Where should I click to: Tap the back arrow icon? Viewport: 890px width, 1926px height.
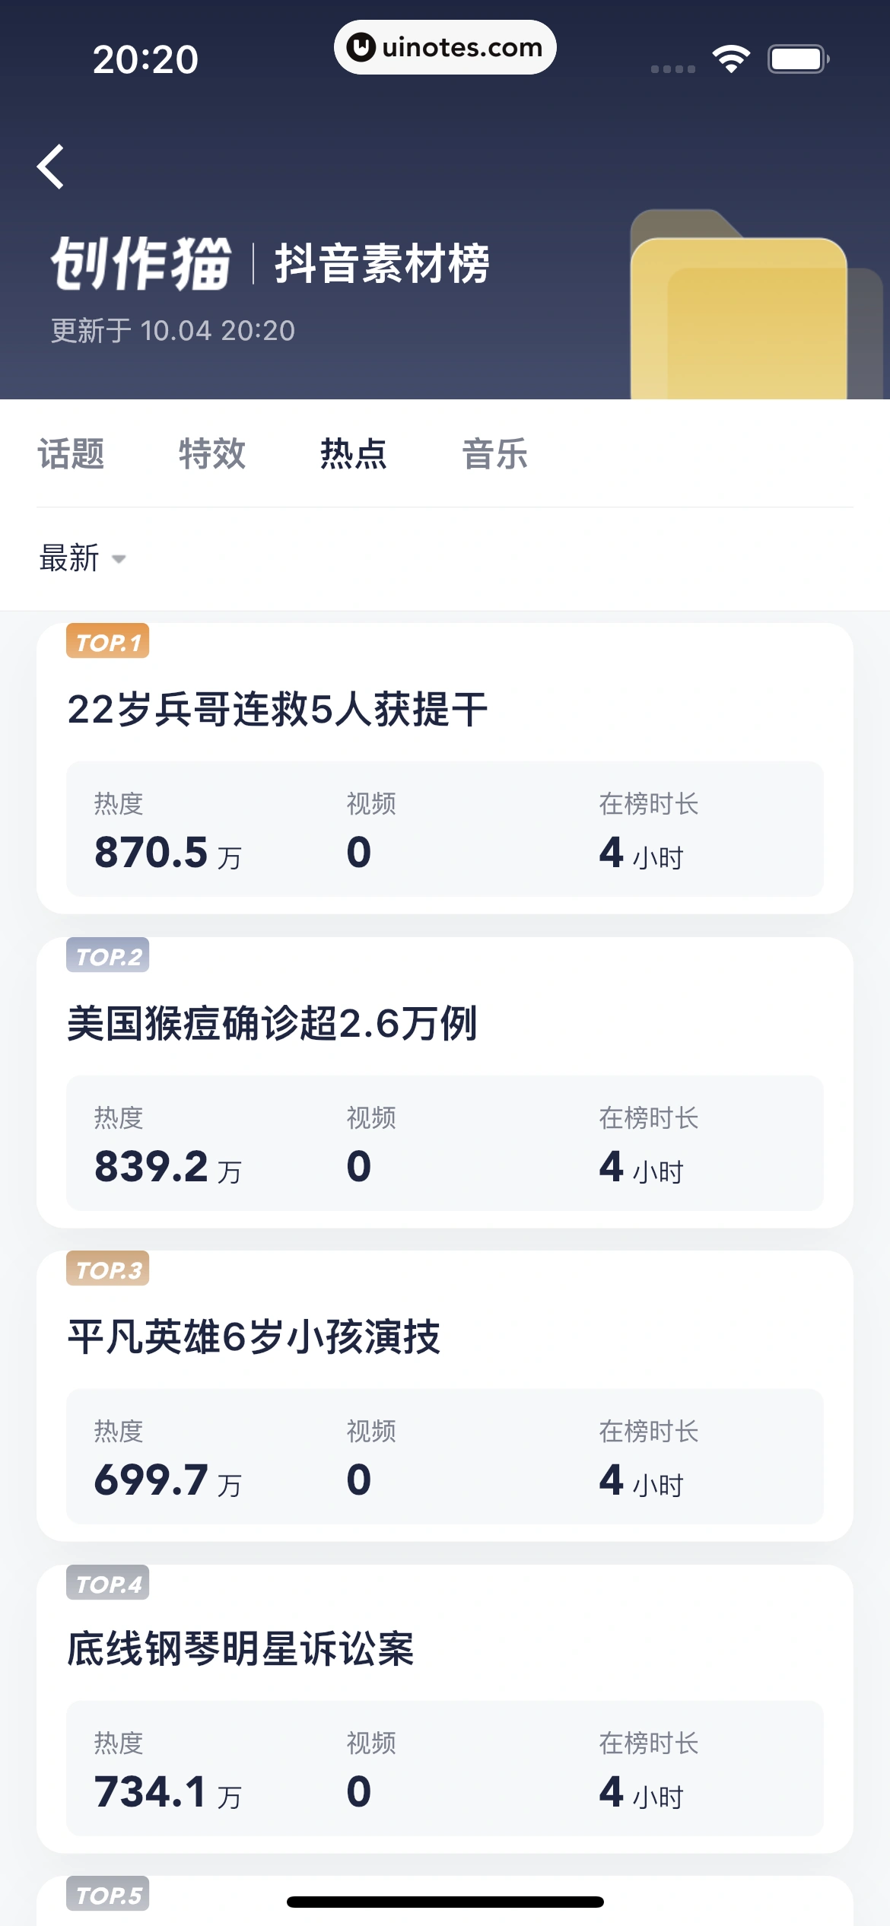click(51, 167)
